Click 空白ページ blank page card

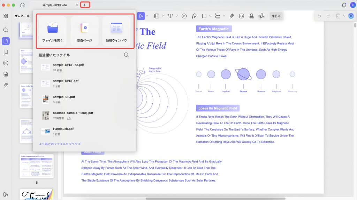point(84,31)
